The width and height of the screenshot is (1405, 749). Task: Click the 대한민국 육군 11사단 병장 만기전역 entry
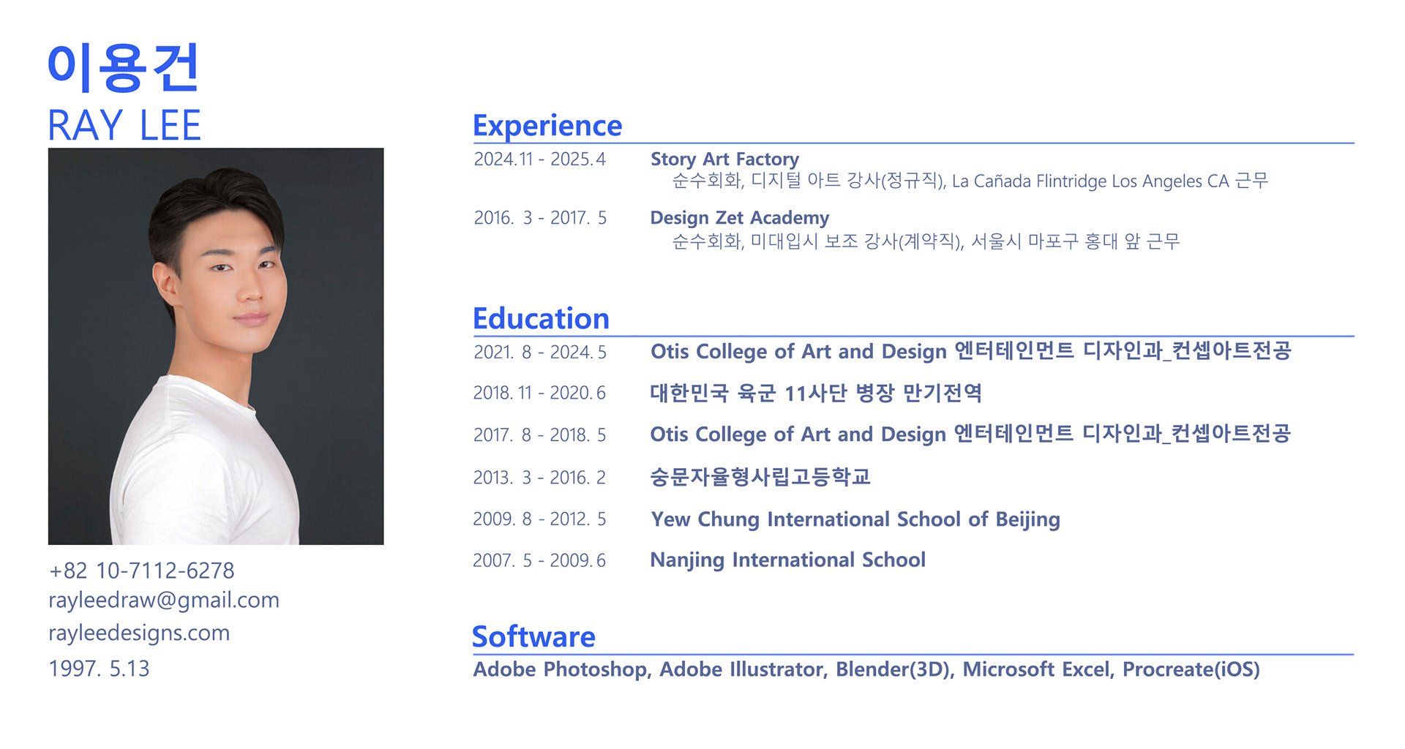coord(816,394)
